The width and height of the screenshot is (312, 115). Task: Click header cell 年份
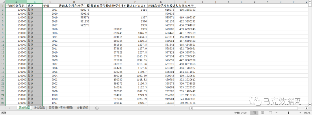[x=50, y=6]
